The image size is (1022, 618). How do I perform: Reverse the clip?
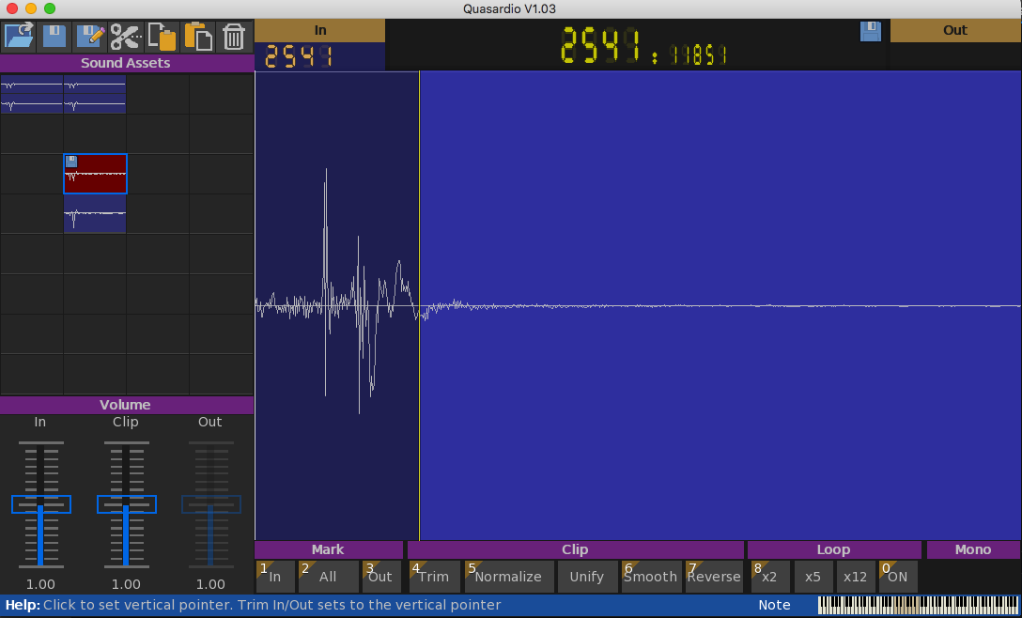click(714, 577)
